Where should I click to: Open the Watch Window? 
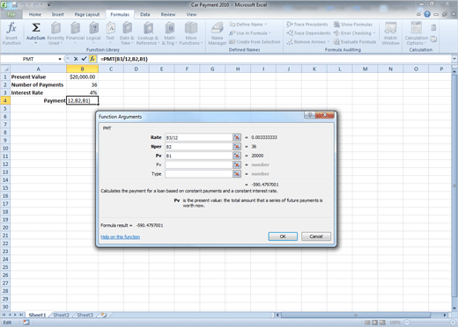point(390,33)
